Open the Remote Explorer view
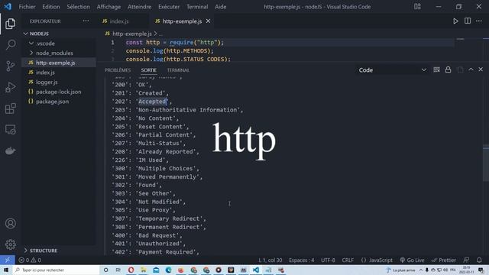The height and width of the screenshot is (275, 489). [10, 129]
